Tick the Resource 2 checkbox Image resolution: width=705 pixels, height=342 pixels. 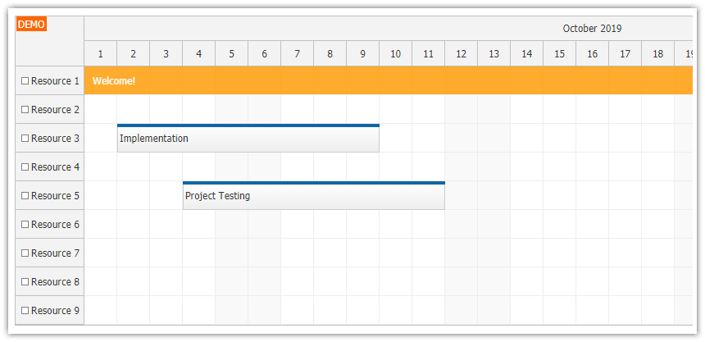25,110
